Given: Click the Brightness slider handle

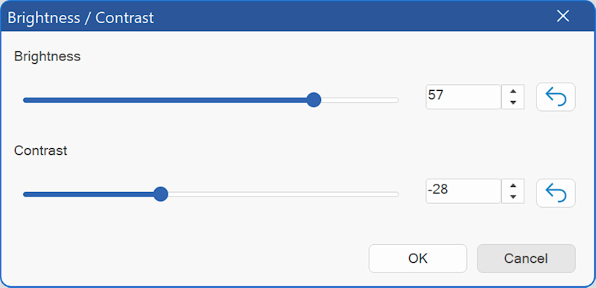Looking at the screenshot, I should coord(314,100).
